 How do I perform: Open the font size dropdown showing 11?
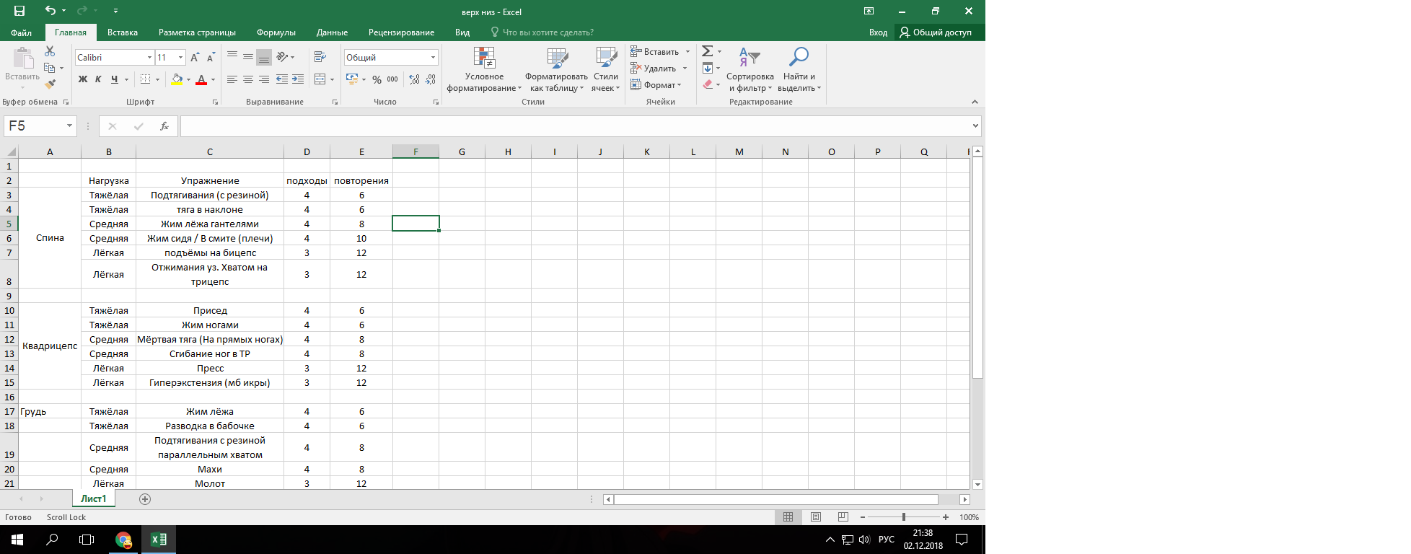[180, 58]
